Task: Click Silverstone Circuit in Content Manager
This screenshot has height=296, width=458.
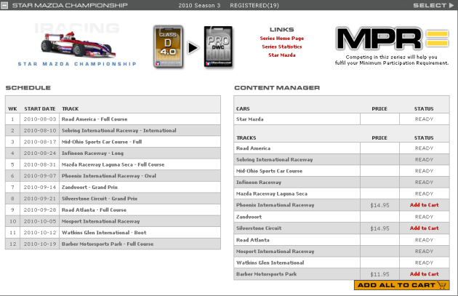Action: [259, 228]
